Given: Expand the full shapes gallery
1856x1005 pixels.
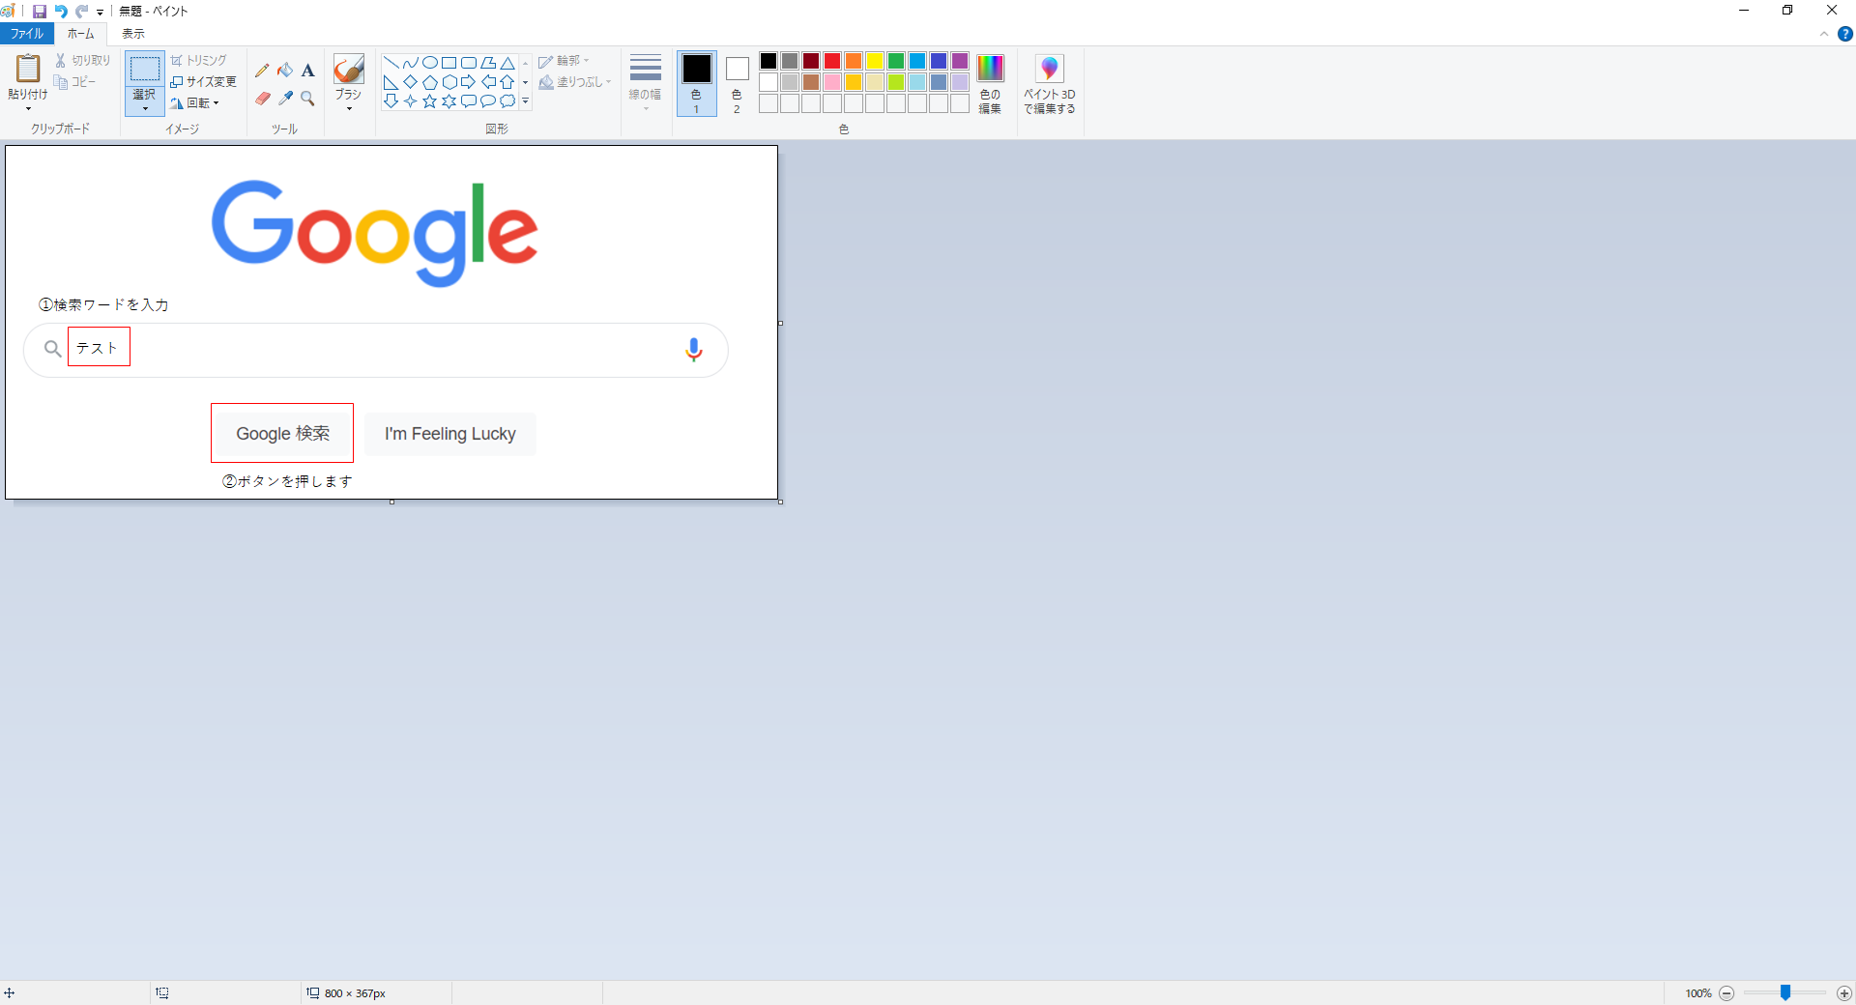Looking at the screenshot, I should (526, 101).
